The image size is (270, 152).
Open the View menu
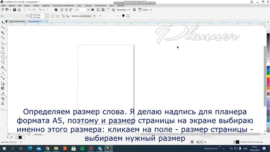(20, 5)
